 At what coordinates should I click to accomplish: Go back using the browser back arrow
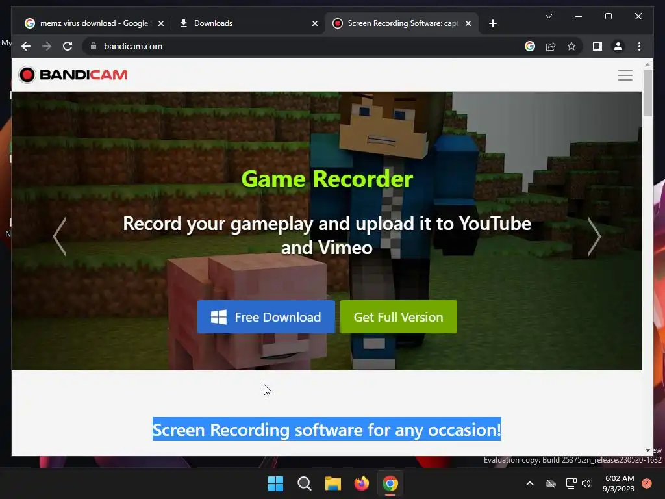click(26, 46)
